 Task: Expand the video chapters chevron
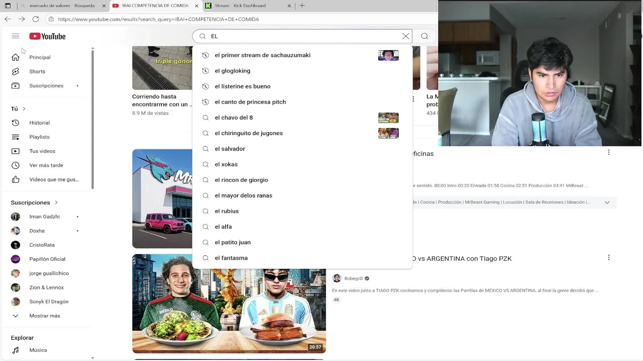[607, 202]
